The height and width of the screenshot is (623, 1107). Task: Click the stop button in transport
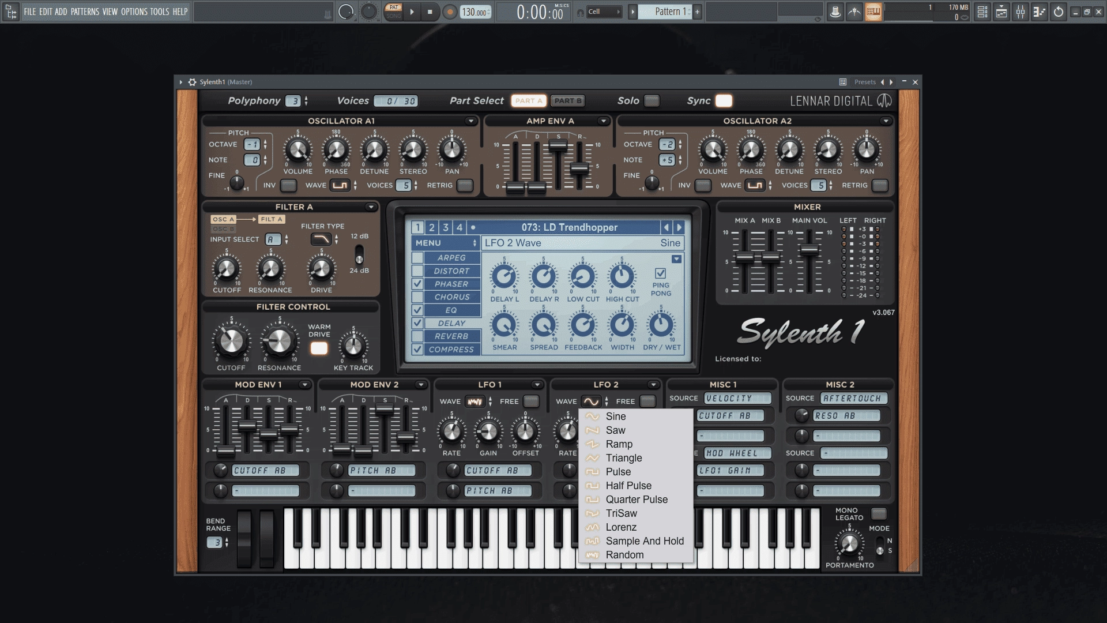[430, 12]
